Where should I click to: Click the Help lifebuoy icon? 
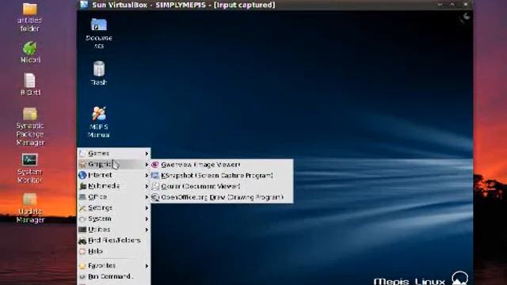[82, 251]
